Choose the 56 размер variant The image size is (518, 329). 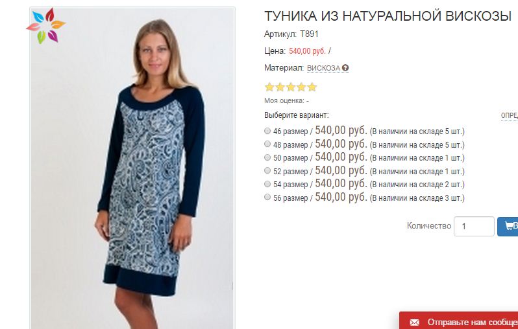267,197
